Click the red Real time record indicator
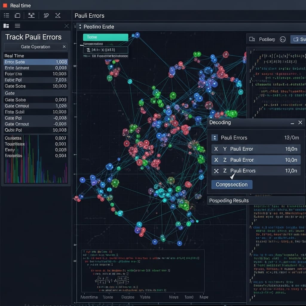Image resolution: width=306 pixels, height=306 pixels. (x=5, y=5)
